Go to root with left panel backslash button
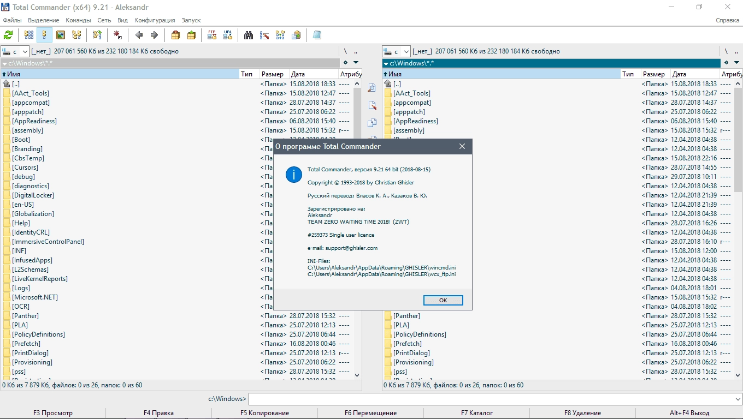 pyautogui.click(x=345, y=51)
